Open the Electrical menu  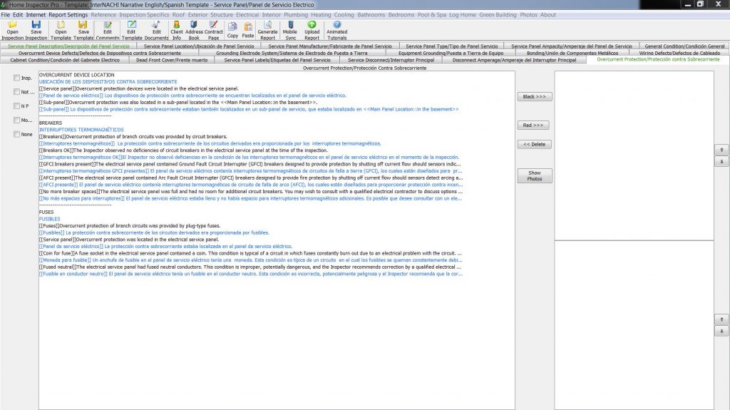pos(247,15)
